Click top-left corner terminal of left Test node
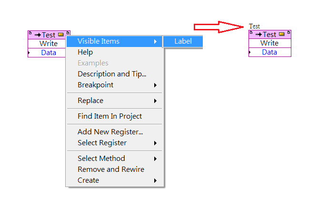The height and width of the screenshot is (206, 318). [x=30, y=33]
